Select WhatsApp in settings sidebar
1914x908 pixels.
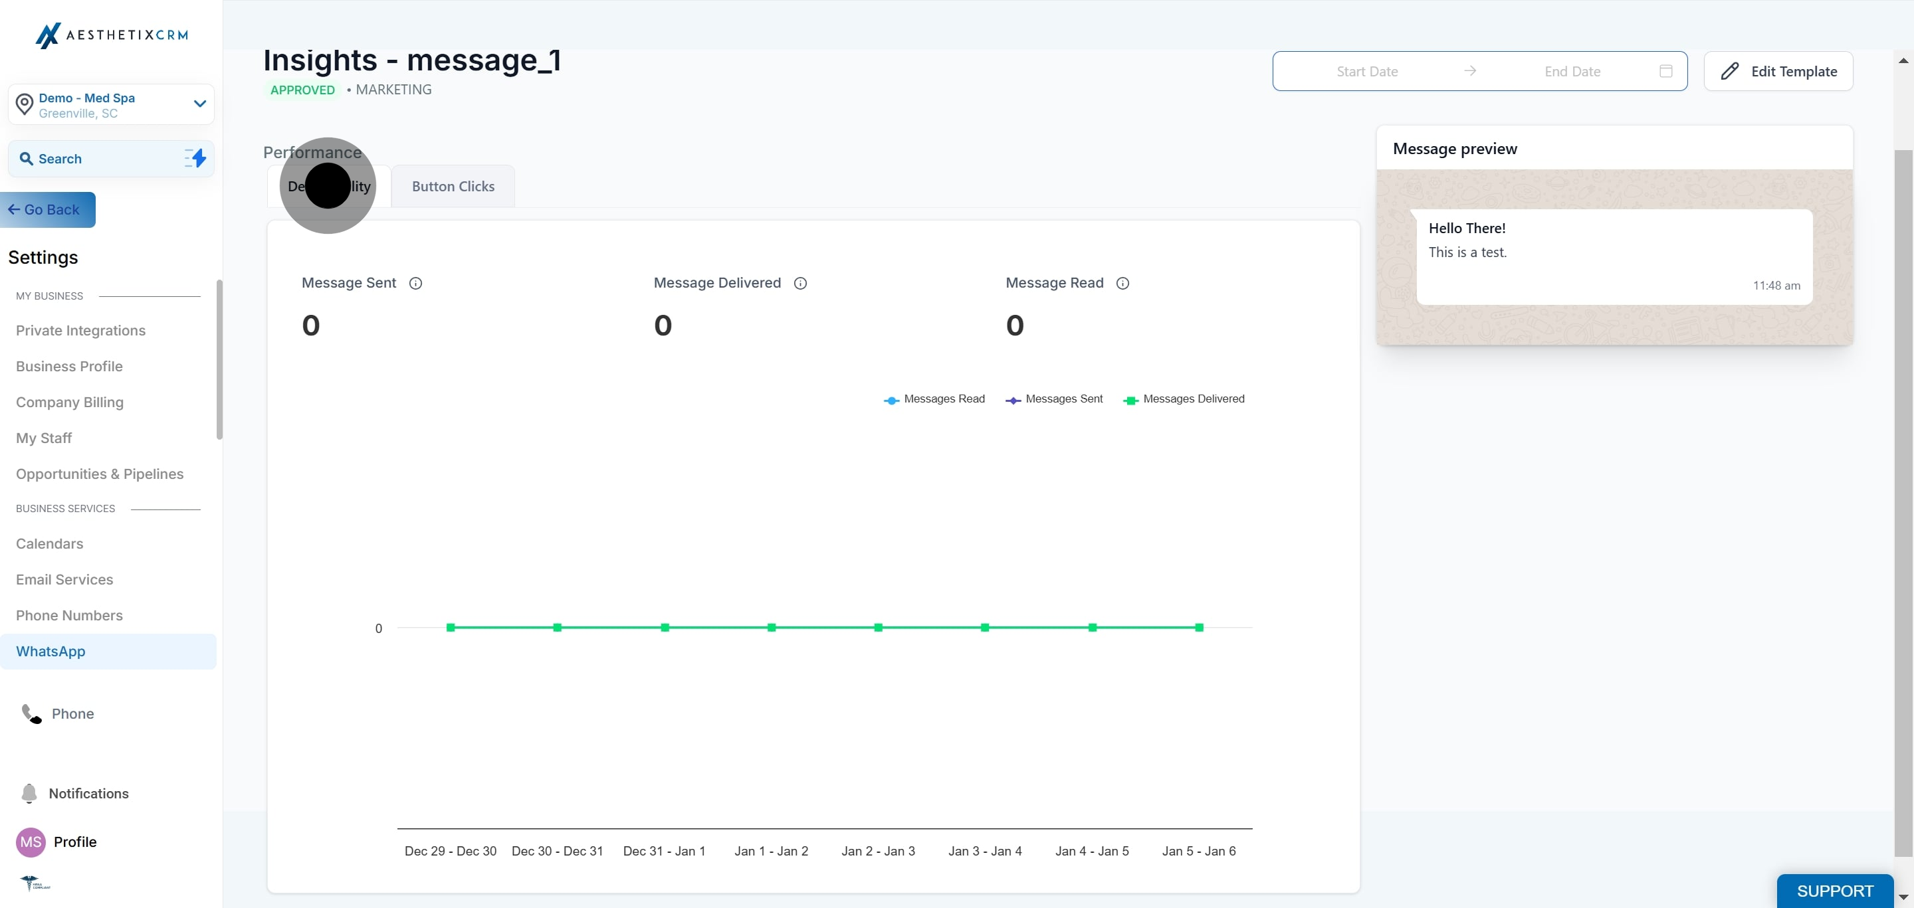pos(108,651)
